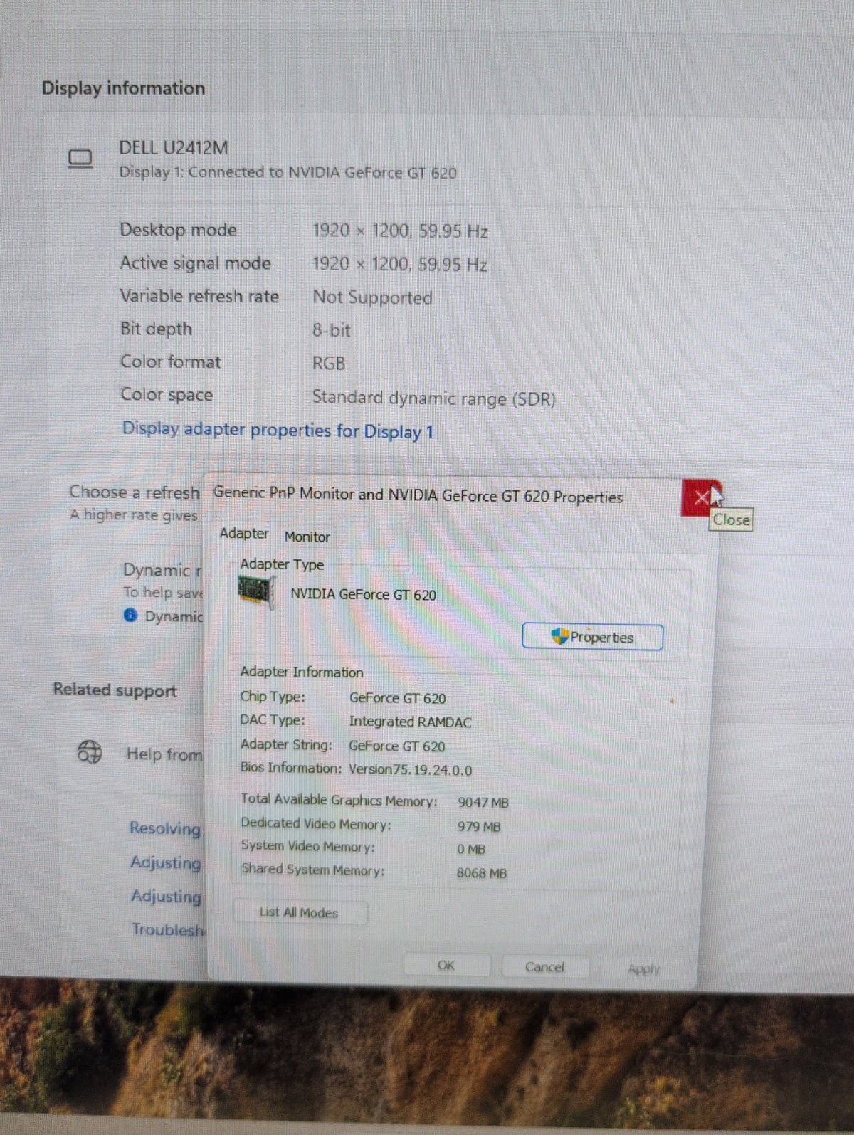Image resolution: width=854 pixels, height=1135 pixels.
Task: Click the Integrated RAMDAC value
Action: coord(410,722)
